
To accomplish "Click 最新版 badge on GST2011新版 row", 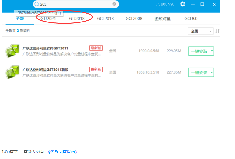I will [x=96, y=69].
